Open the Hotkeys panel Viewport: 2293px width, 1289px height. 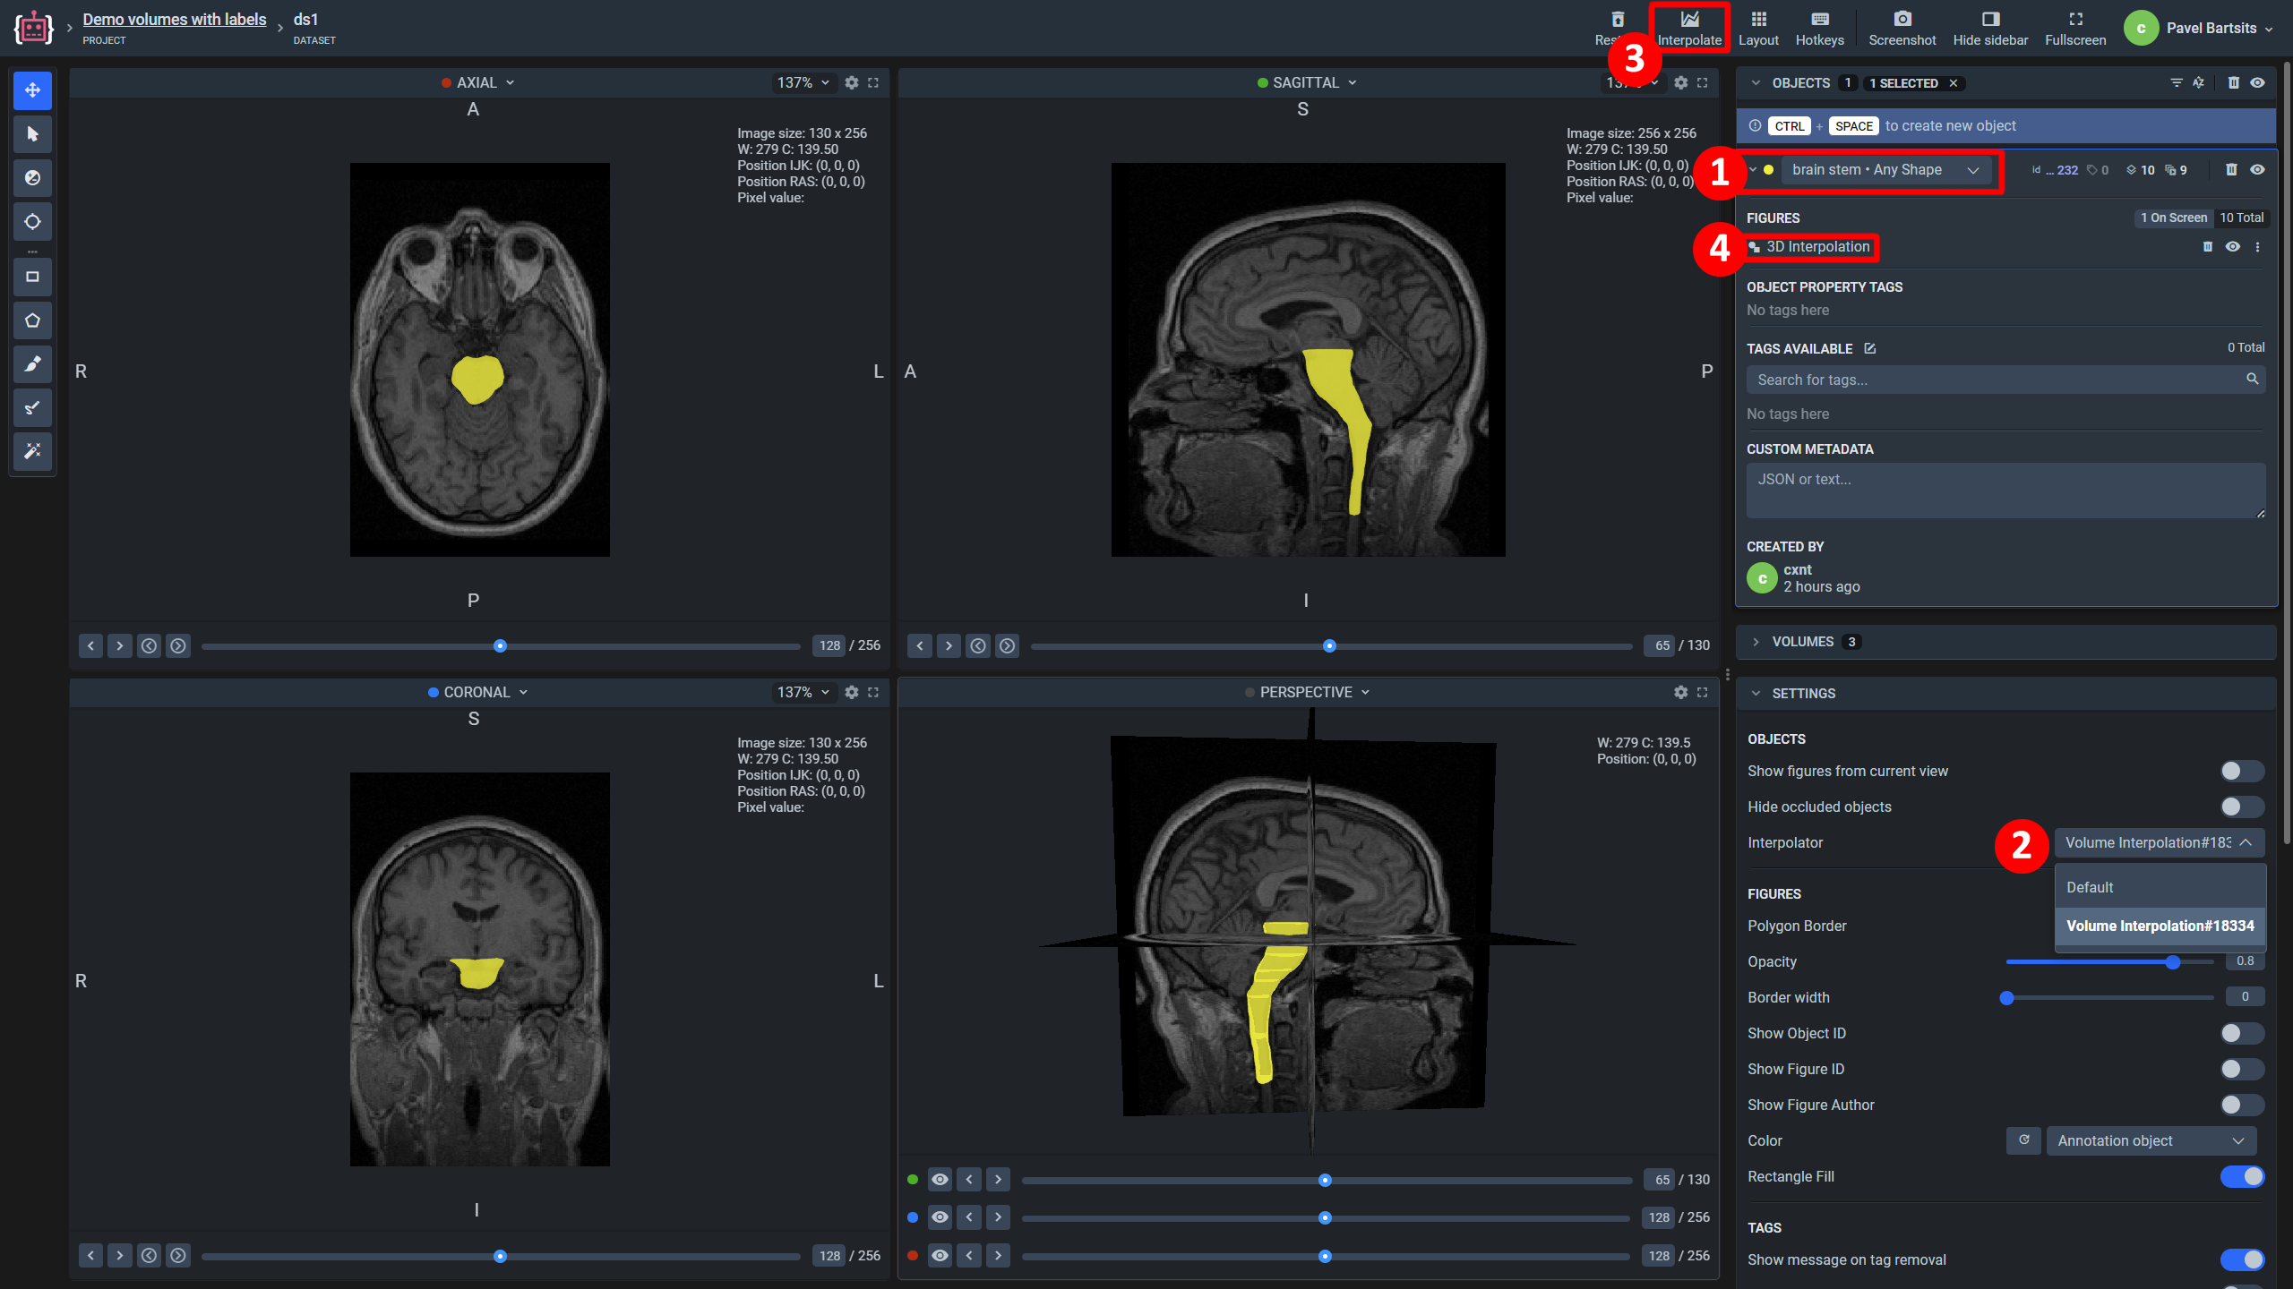pos(1819,28)
